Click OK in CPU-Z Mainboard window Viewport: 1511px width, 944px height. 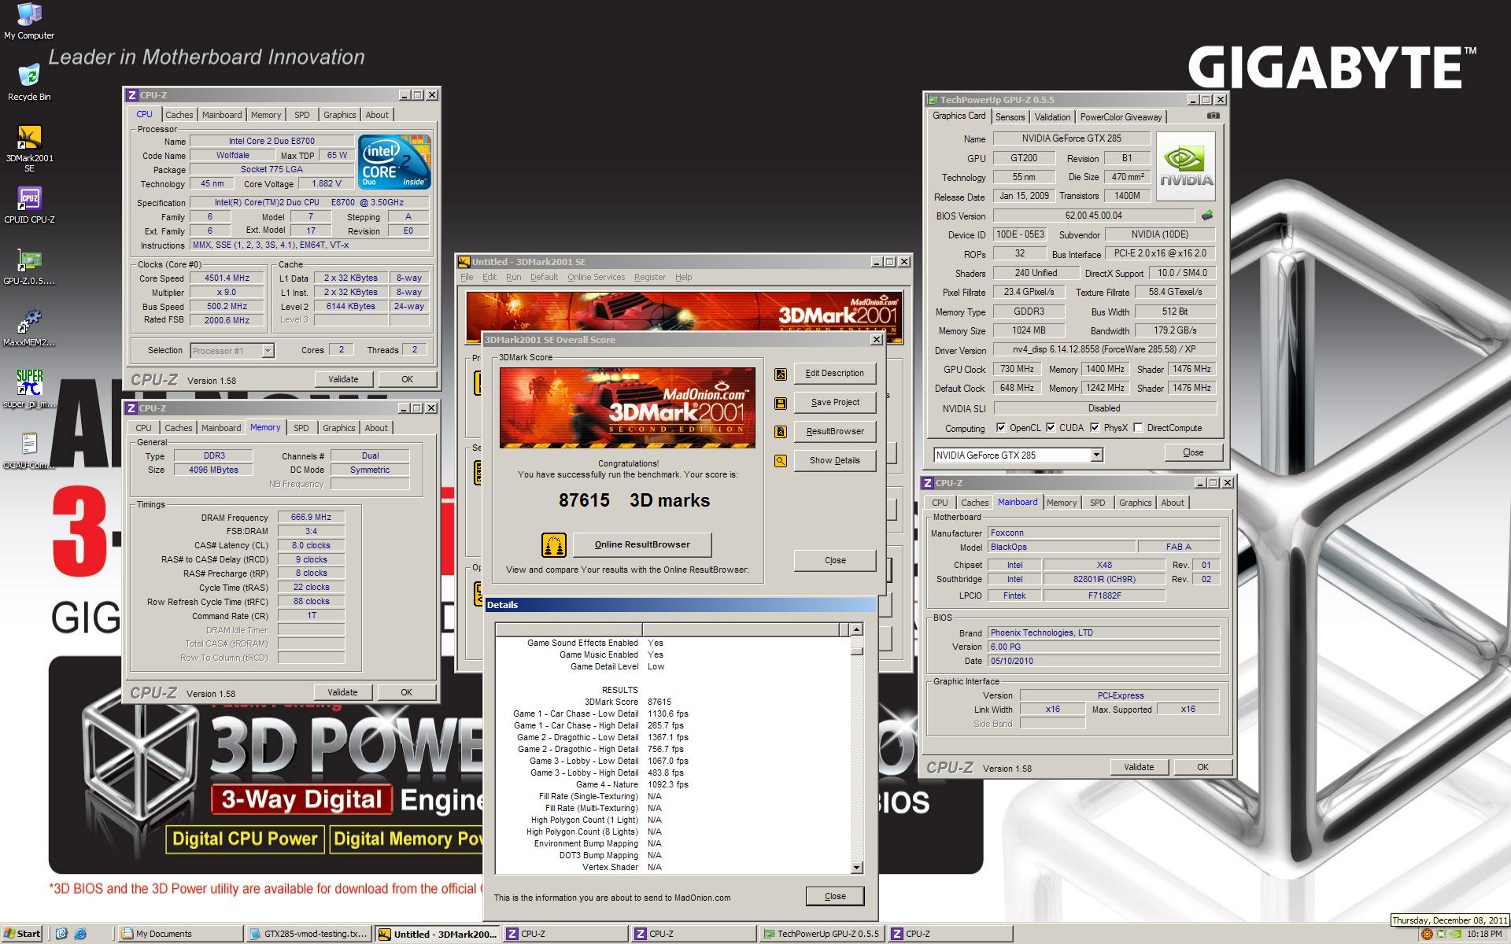pos(1203,767)
